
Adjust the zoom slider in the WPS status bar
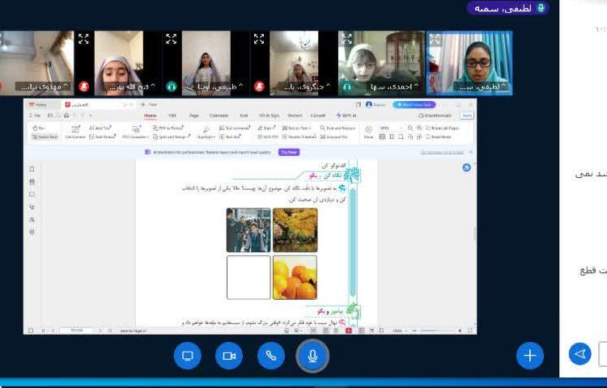point(437,331)
